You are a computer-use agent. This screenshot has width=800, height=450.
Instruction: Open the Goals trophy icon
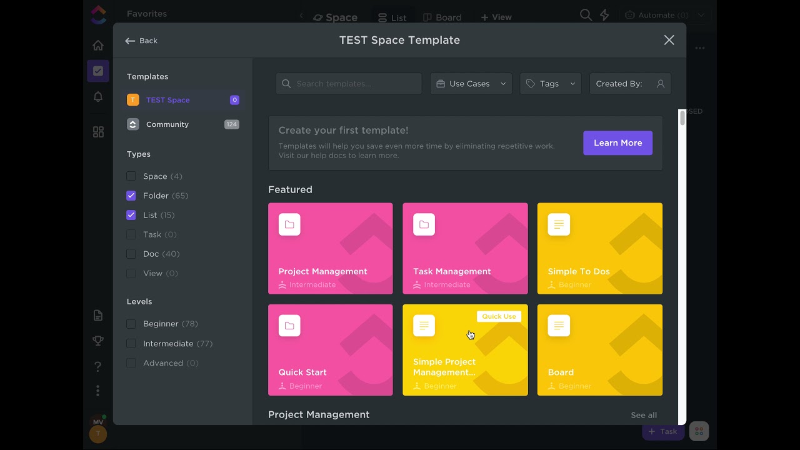98,341
